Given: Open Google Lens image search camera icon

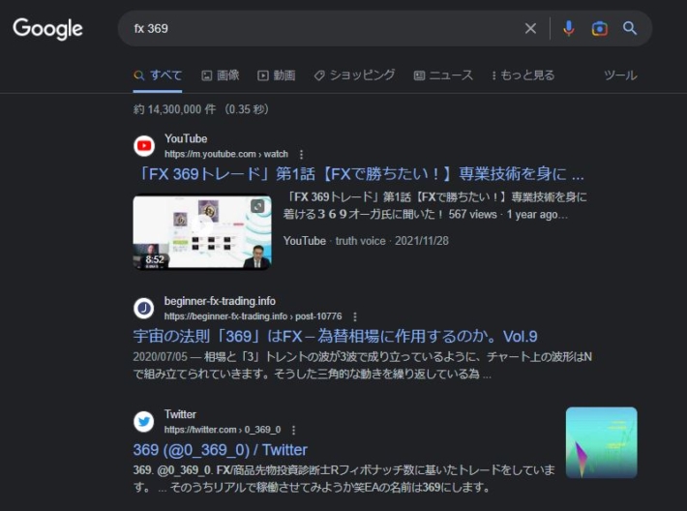Looking at the screenshot, I should pos(599,28).
